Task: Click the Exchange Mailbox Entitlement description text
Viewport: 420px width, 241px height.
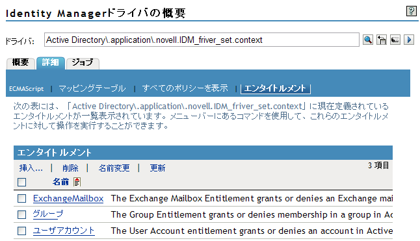Action: coord(252,199)
